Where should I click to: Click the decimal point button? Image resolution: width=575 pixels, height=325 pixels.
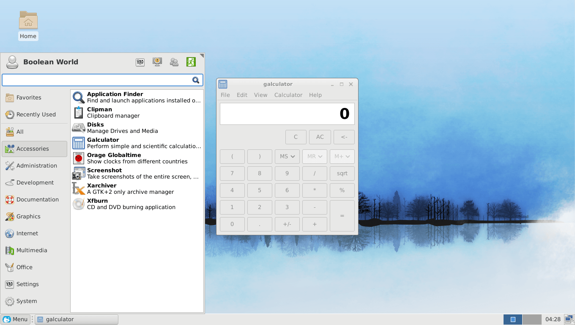click(260, 224)
